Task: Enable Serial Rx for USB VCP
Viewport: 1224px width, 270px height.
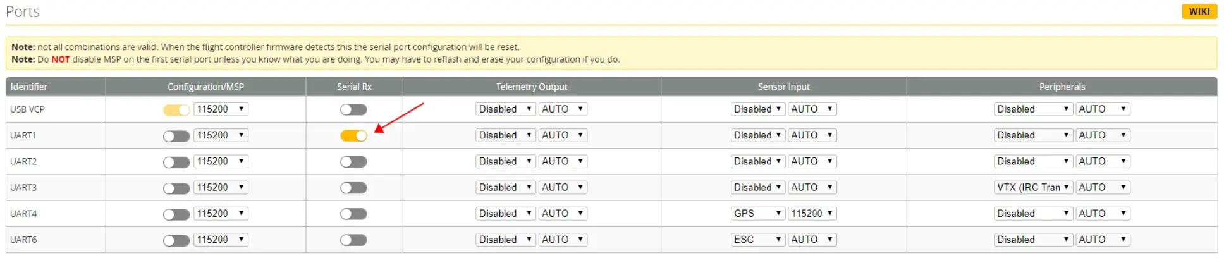Action: pos(353,110)
